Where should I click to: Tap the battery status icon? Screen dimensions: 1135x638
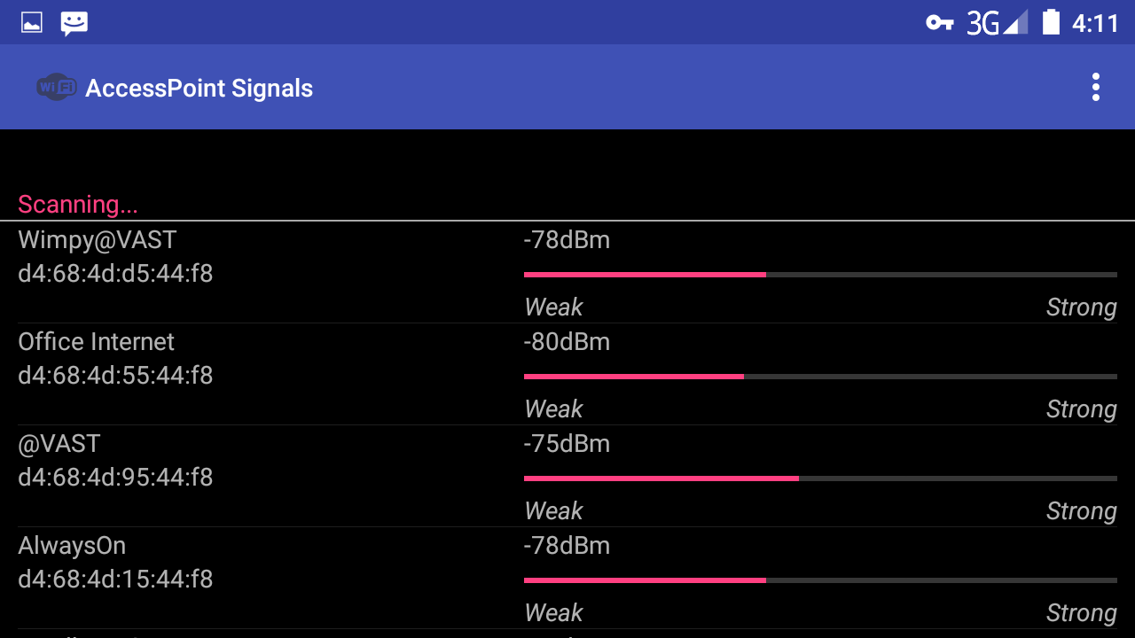click(x=1051, y=22)
